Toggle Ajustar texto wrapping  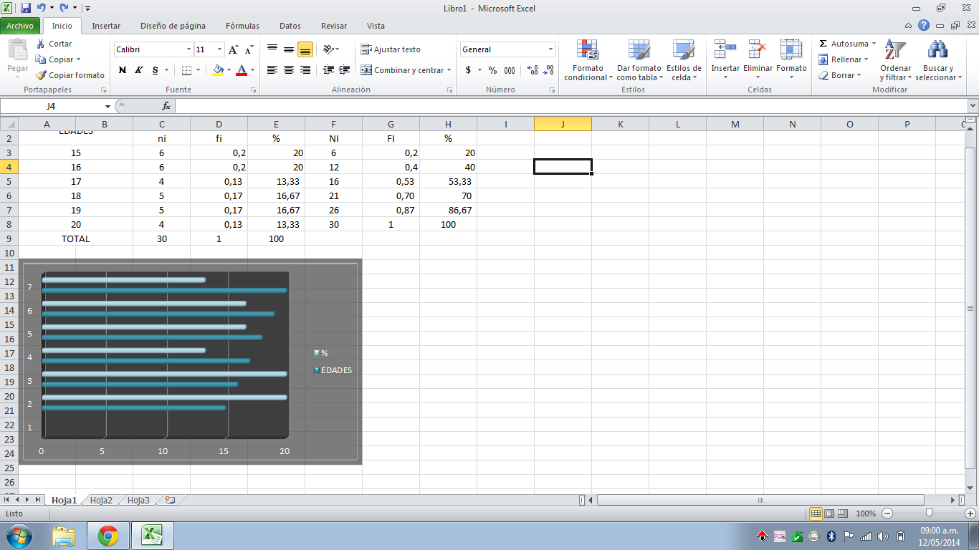(x=391, y=49)
